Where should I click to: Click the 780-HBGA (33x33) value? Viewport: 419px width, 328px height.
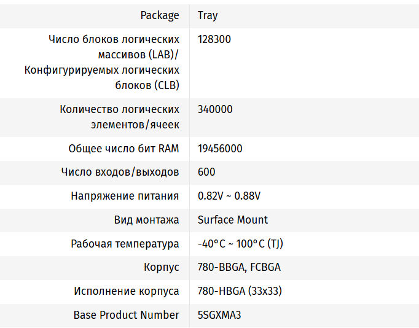pos(240,291)
